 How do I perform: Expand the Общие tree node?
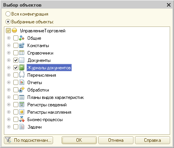tap(9, 38)
